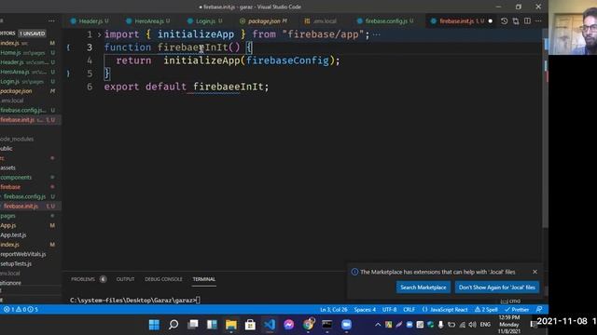Image resolution: width=597 pixels, height=335 pixels.
Task: Open the Output panel tab
Action: click(x=125, y=279)
